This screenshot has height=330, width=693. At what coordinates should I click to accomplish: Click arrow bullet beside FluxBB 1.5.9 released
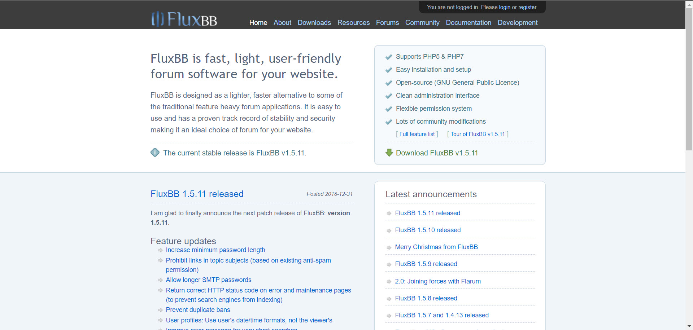[389, 264]
